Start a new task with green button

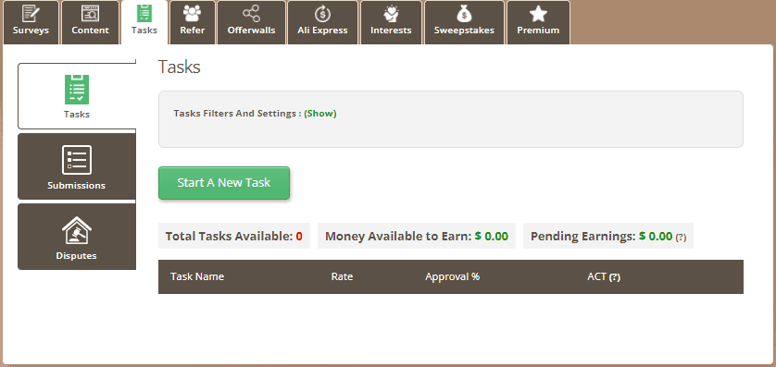click(x=224, y=183)
